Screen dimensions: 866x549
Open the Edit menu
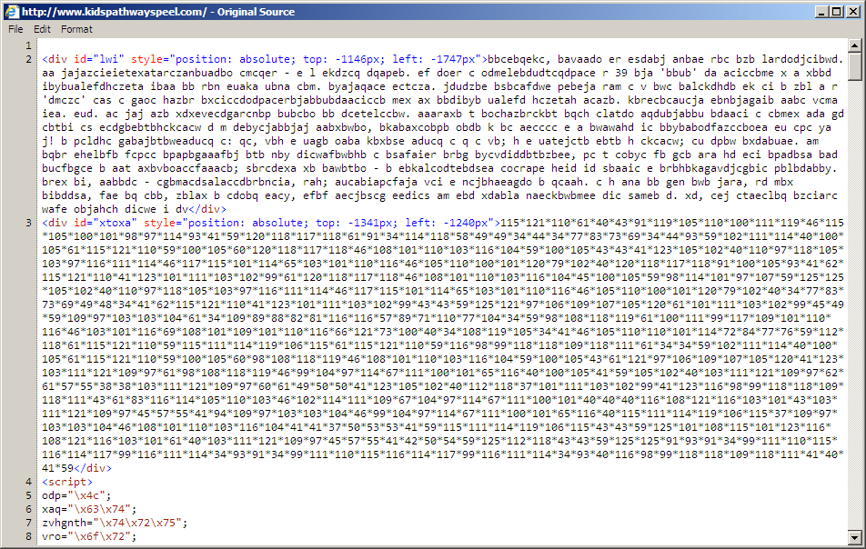tap(42, 29)
